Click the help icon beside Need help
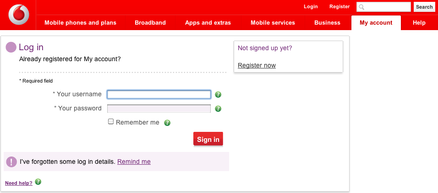The image size is (438, 193). [38, 182]
